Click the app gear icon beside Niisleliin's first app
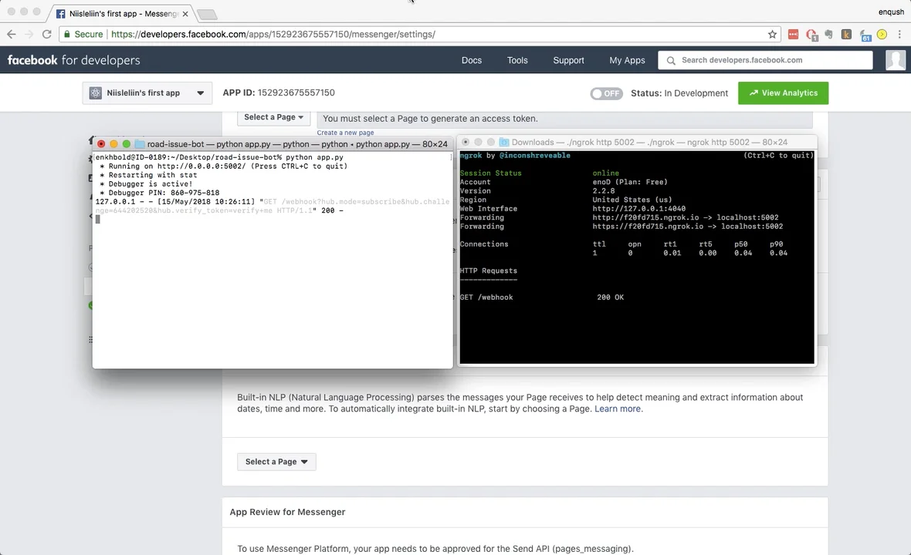911x555 pixels. pos(96,92)
